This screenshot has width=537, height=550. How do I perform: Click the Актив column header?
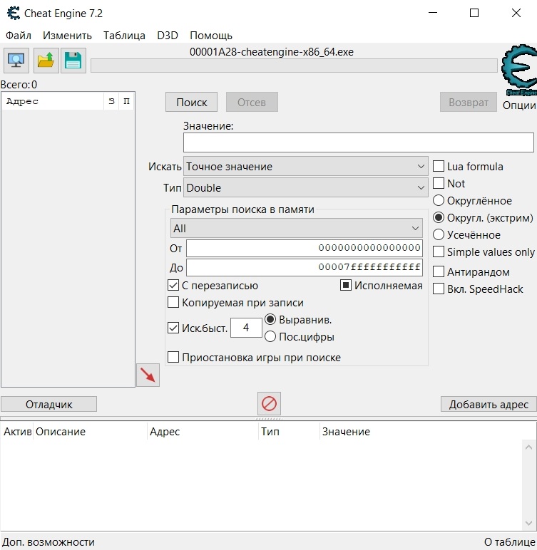click(x=17, y=432)
